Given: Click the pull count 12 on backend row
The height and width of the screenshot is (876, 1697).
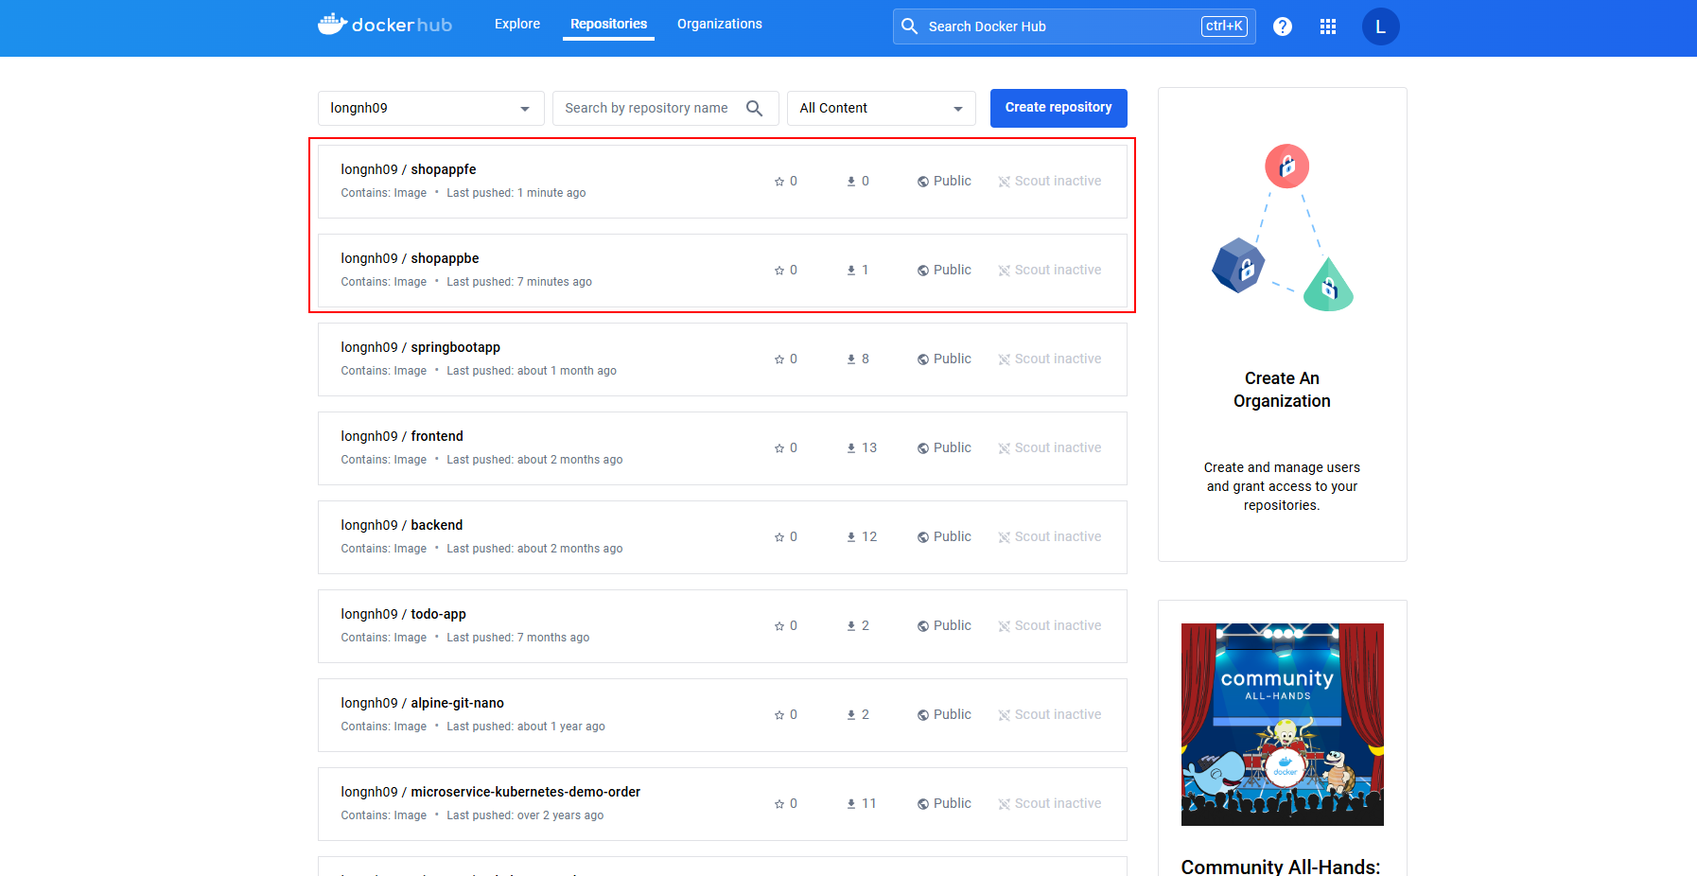Looking at the screenshot, I should point(869,537).
